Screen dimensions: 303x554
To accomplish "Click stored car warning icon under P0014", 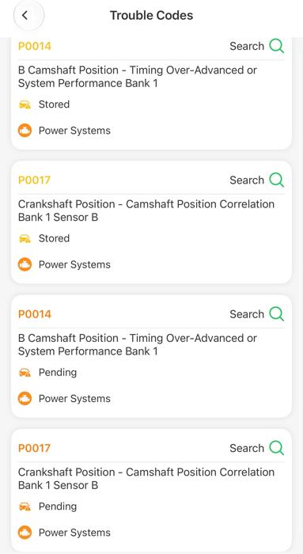I will tap(25, 104).
